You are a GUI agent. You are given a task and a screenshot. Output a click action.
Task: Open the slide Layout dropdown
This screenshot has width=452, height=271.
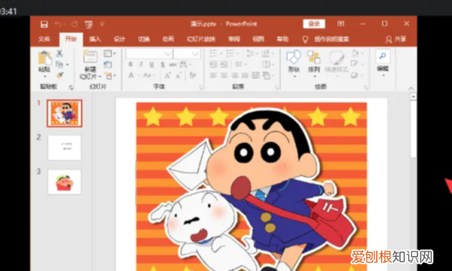tap(109, 53)
